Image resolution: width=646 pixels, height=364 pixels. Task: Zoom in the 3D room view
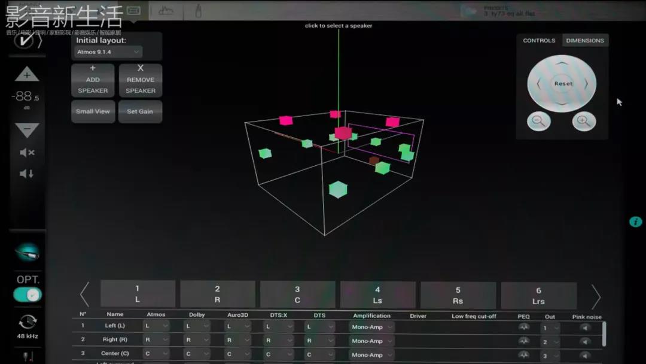pos(583,121)
